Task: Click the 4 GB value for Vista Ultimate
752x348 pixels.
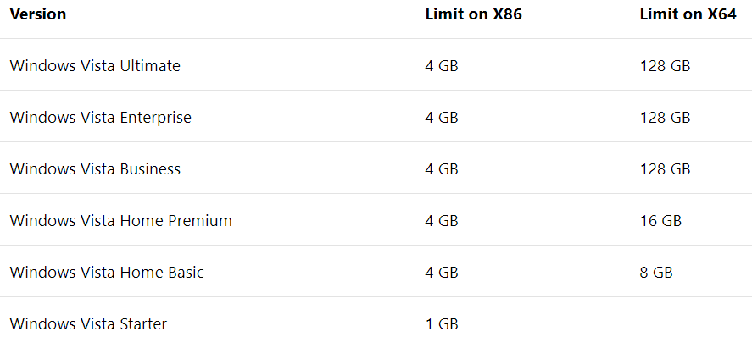Action: click(x=442, y=65)
